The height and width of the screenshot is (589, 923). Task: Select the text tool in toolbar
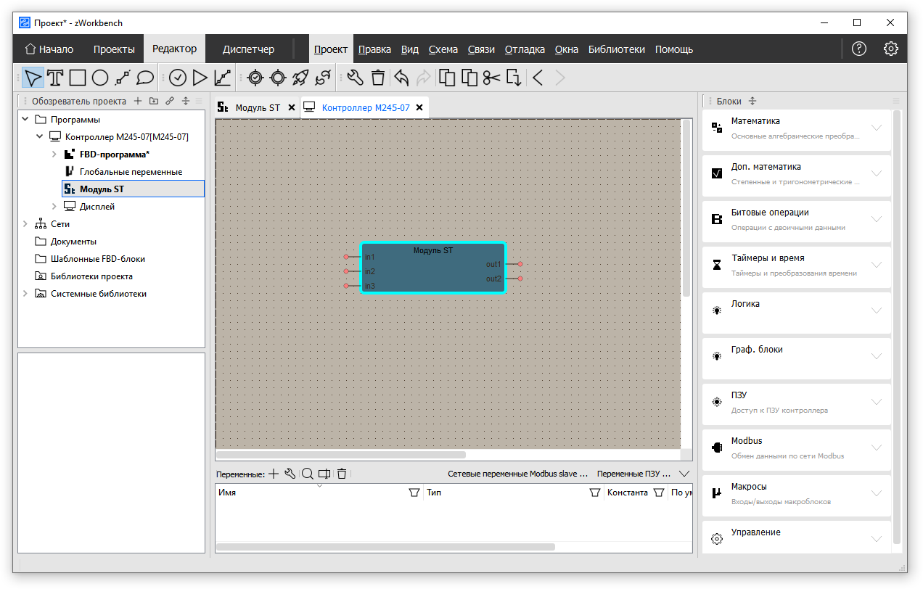pyautogui.click(x=55, y=78)
